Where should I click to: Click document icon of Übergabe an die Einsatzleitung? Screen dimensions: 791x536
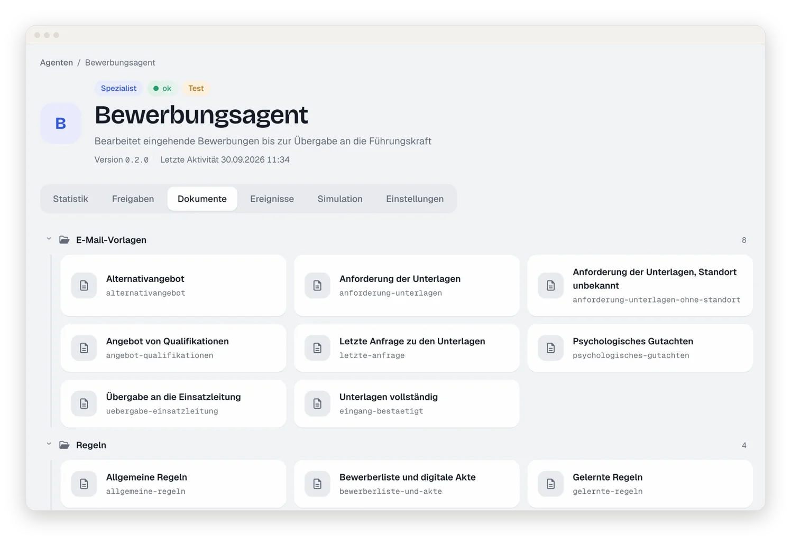click(x=84, y=403)
